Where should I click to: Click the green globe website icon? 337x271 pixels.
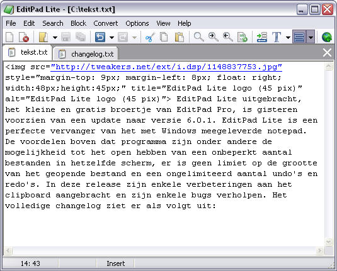pos(327,37)
